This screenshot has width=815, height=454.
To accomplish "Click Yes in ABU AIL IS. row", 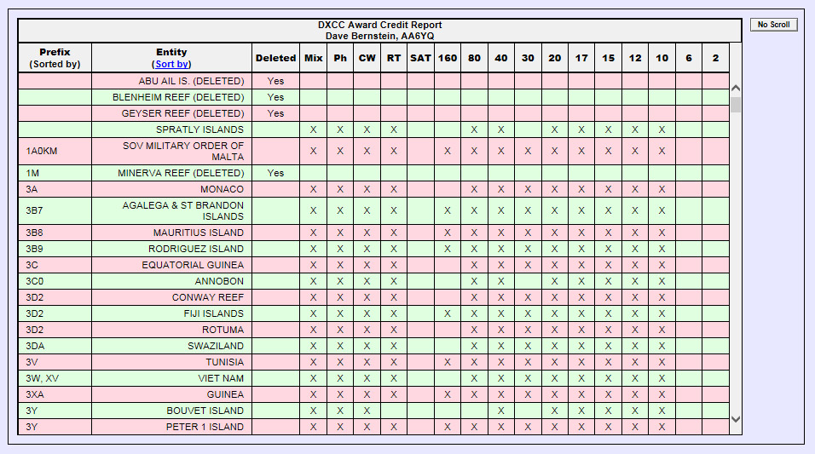I will click(x=275, y=81).
